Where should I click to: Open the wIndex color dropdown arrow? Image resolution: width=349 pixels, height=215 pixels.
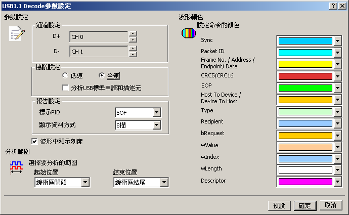click(338, 159)
